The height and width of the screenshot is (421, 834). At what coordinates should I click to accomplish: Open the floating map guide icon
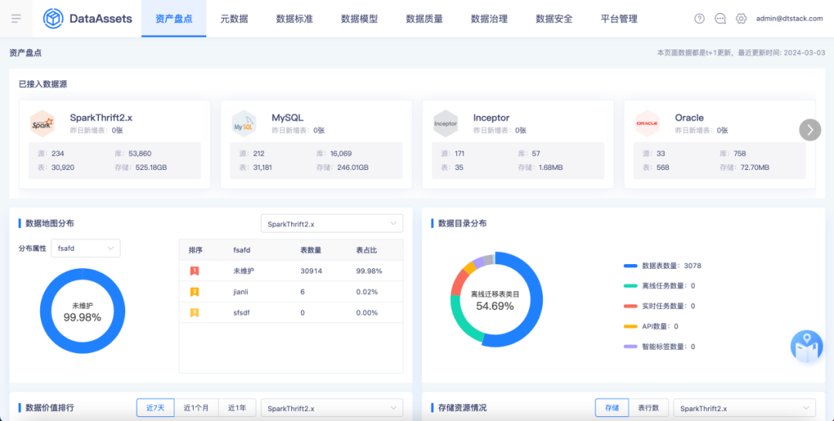[806, 347]
